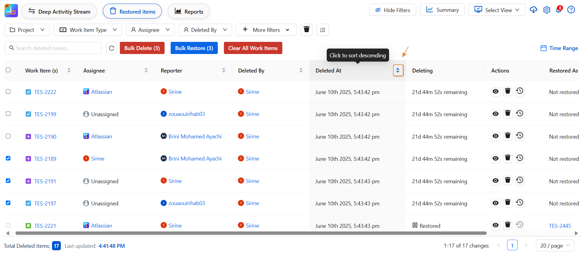Open the settings gear icon
Screen dimensions: 581x253
(547, 10)
